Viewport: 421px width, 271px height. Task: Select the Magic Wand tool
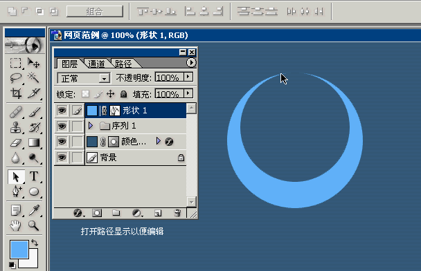34,78
